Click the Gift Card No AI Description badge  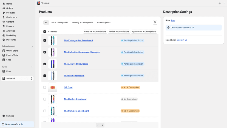tap(130, 88)
